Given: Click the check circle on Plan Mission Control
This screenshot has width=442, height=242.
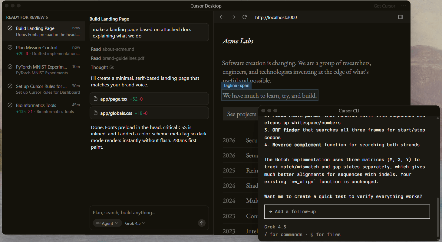Looking at the screenshot, I should [10, 47].
